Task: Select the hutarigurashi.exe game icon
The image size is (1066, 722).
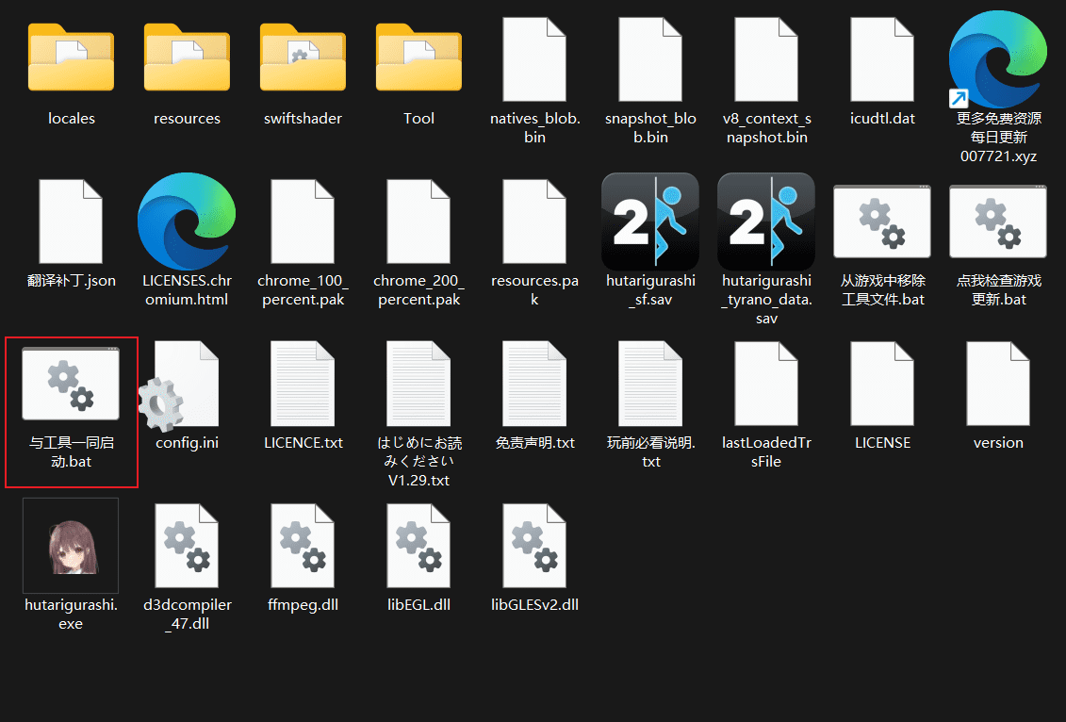Action: click(71, 546)
